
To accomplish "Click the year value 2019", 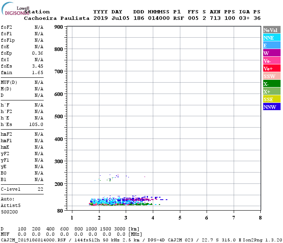I will (x=101, y=18).
